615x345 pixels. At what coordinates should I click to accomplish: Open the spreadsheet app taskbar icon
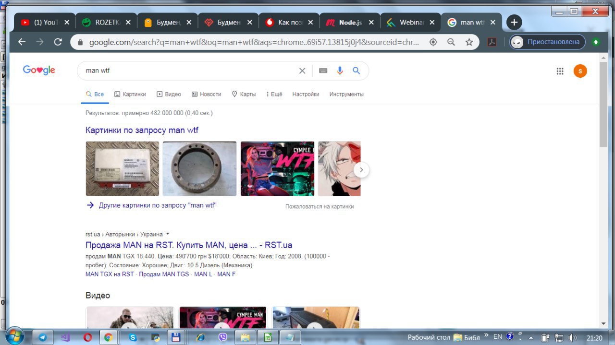(267, 337)
